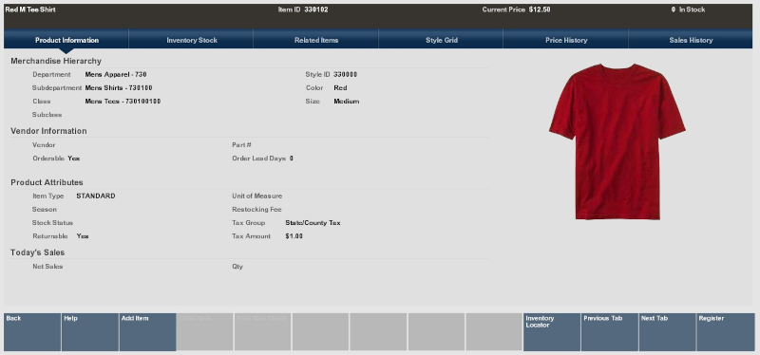Click the 'Net Sales' label
The image size is (760, 355).
point(47,267)
